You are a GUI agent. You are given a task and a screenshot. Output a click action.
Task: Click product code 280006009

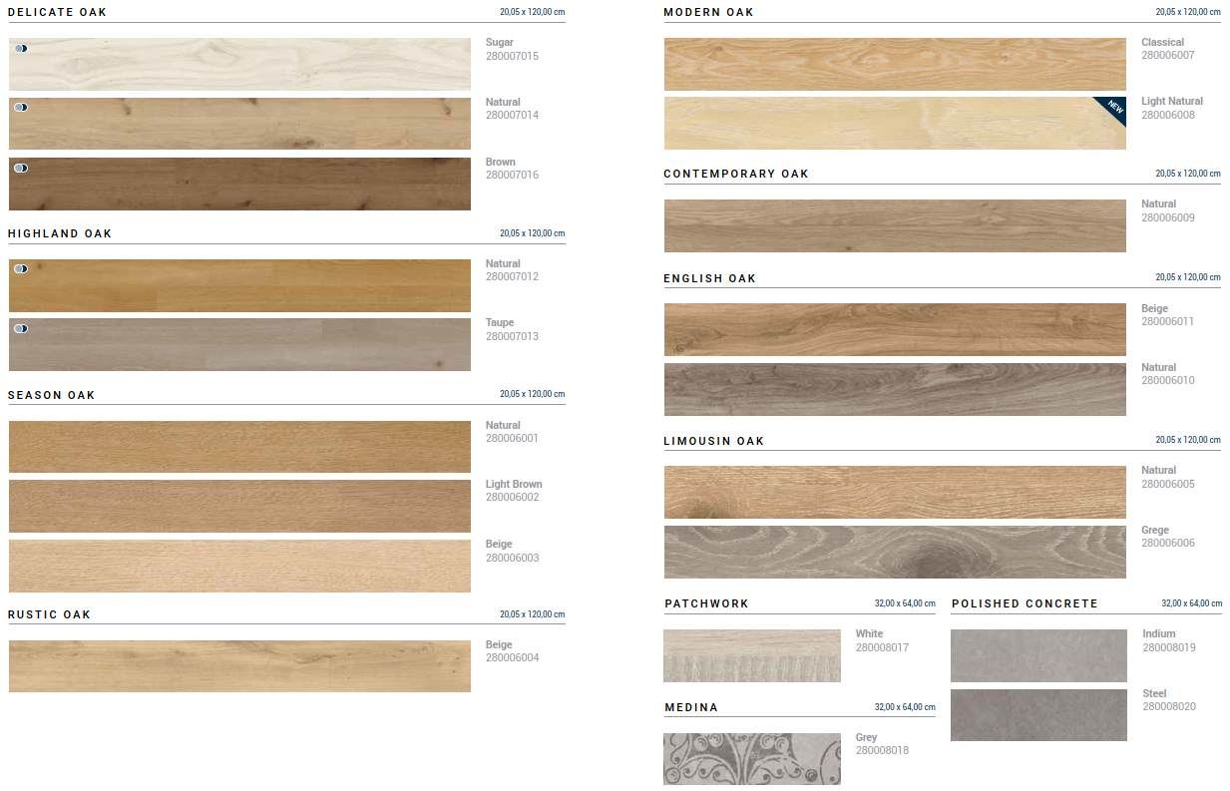click(x=1168, y=217)
